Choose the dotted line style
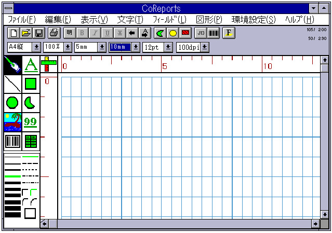Screen dimensions: 332x233 (x=30, y=170)
